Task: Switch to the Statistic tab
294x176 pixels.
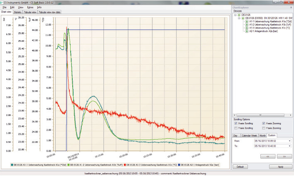Action: click(17, 12)
